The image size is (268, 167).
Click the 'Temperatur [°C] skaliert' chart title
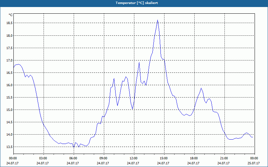click(x=137, y=3)
